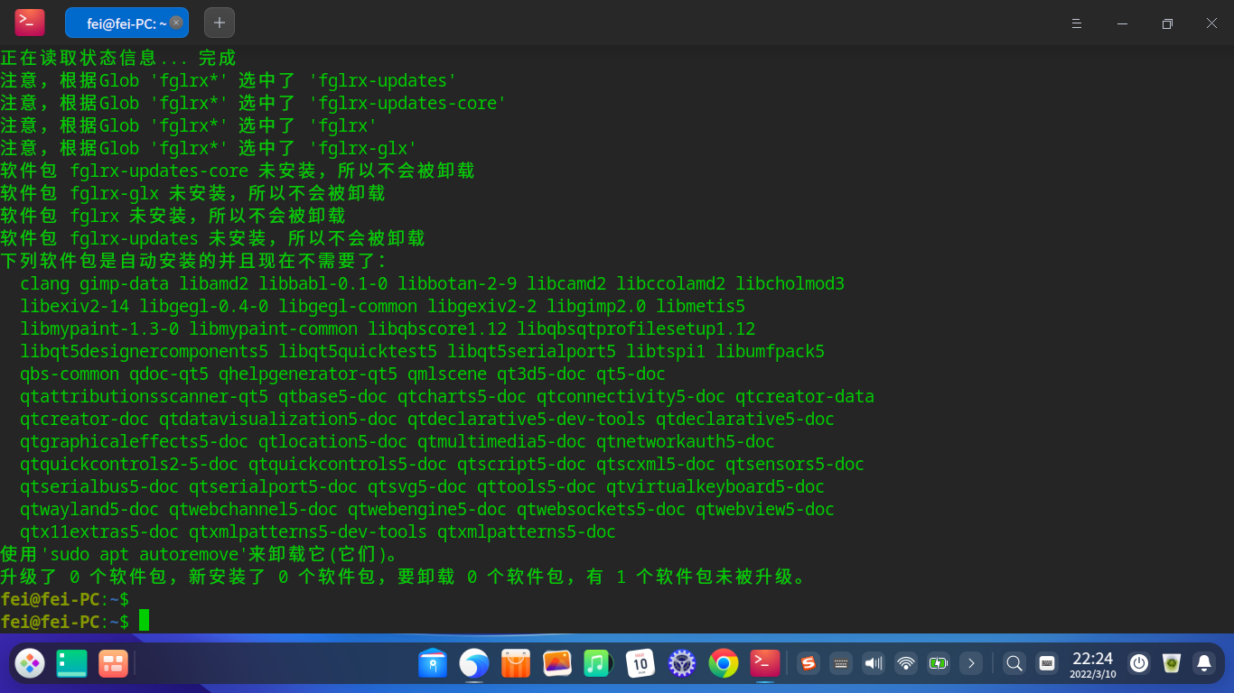Open the Image Viewer from the dock
Screen dimensions: 1234x693
[x=556, y=663]
